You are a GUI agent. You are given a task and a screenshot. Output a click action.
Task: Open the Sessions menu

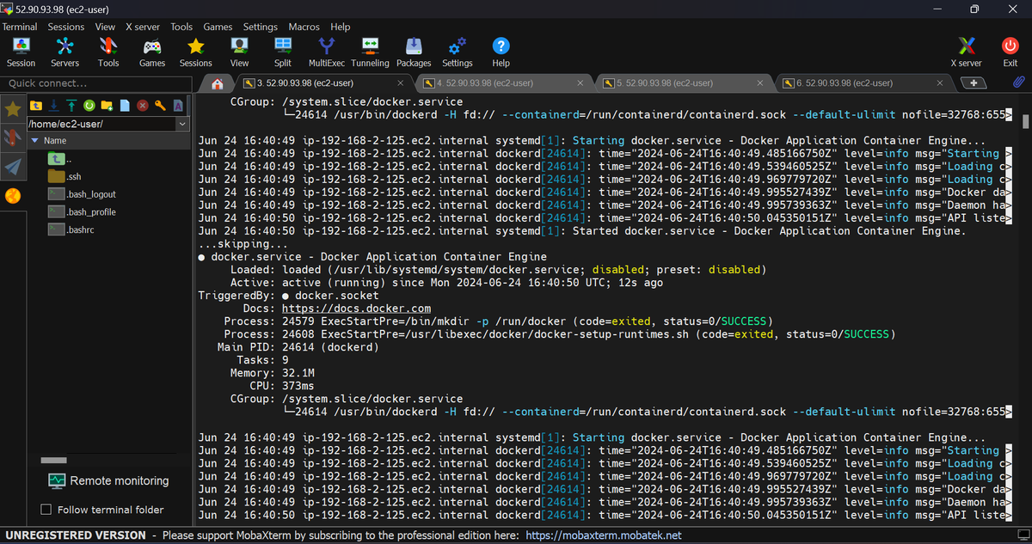click(66, 27)
